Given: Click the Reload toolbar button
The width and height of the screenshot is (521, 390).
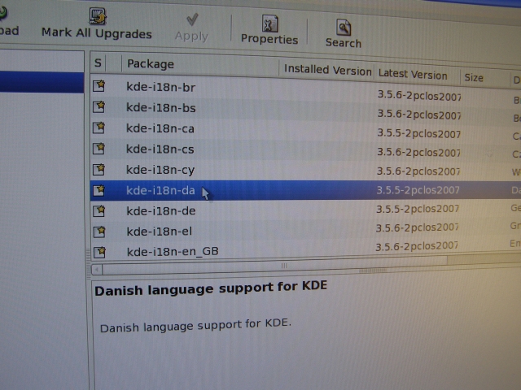Looking at the screenshot, I should coord(7,22).
